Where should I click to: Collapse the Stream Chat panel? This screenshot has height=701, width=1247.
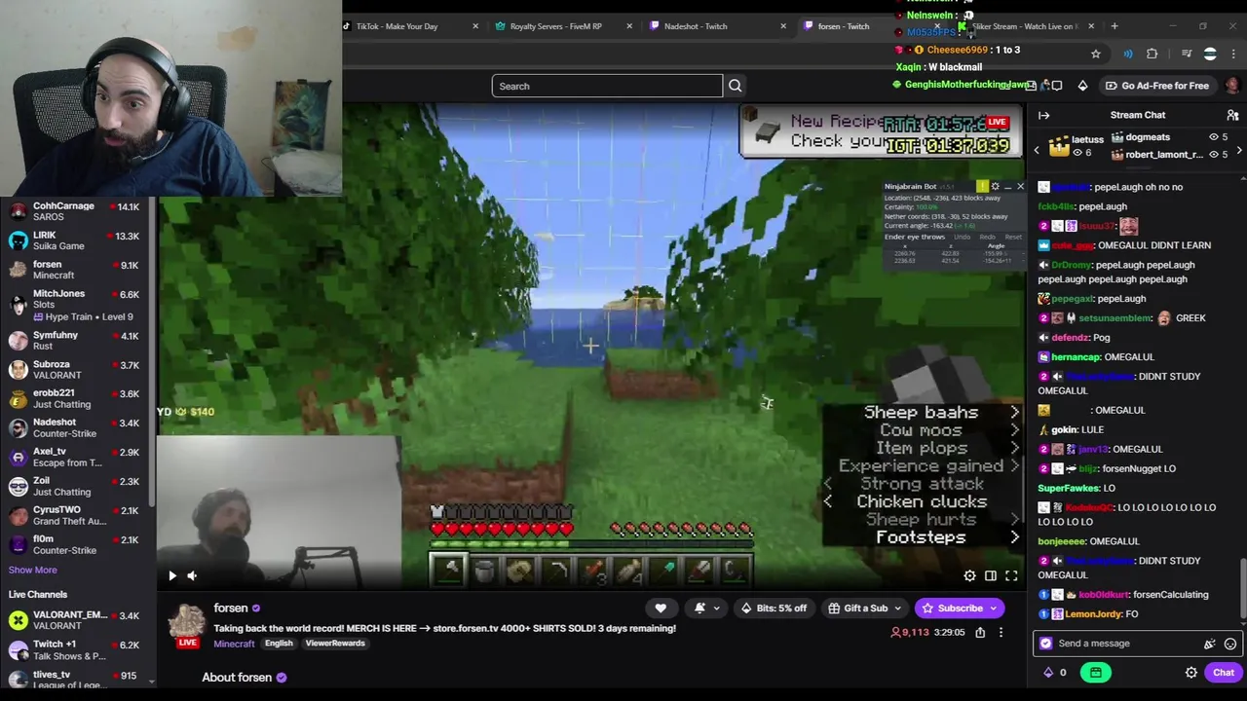1043,115
